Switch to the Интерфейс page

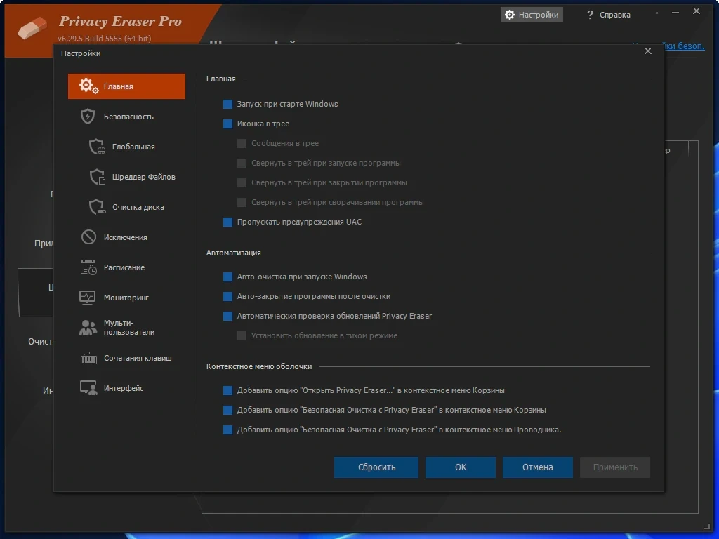coord(126,388)
